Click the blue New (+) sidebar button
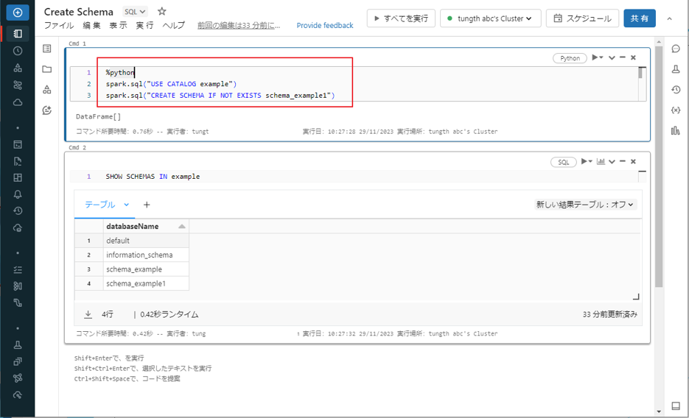The height and width of the screenshot is (418, 689). pyautogui.click(x=18, y=13)
